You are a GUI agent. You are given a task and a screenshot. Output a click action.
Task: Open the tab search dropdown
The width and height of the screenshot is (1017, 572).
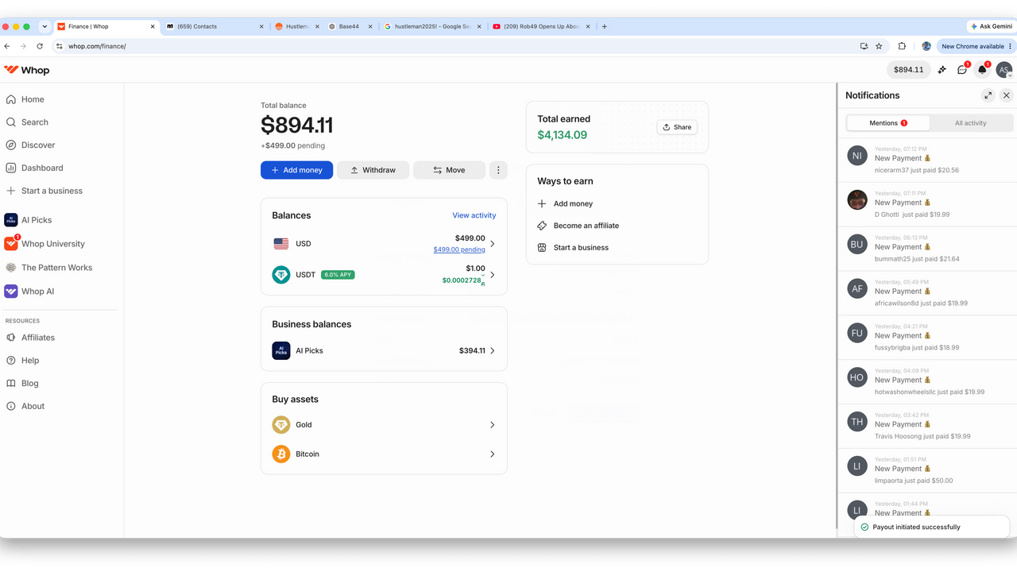tap(44, 26)
